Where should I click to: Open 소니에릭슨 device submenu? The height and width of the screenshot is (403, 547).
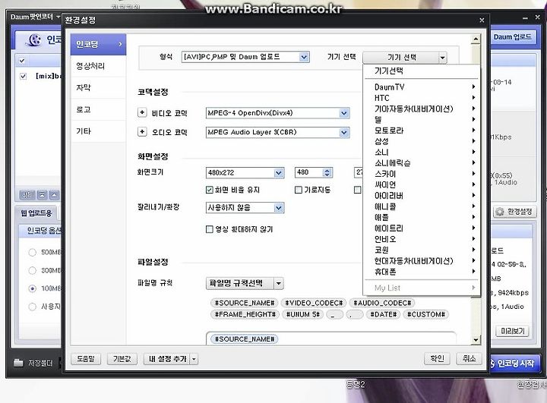coord(422,163)
